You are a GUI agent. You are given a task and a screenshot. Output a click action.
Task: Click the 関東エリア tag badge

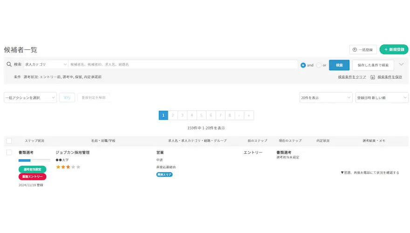[x=164, y=174]
